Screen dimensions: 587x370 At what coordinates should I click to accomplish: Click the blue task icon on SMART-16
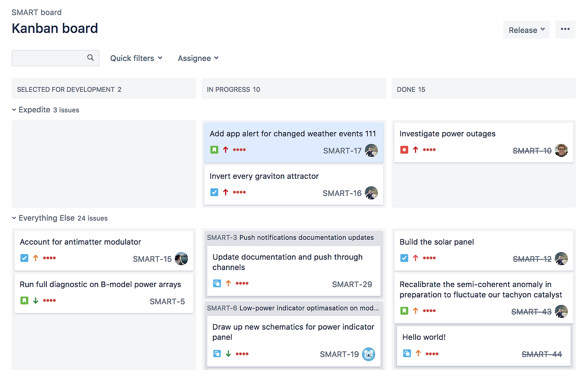tap(214, 192)
